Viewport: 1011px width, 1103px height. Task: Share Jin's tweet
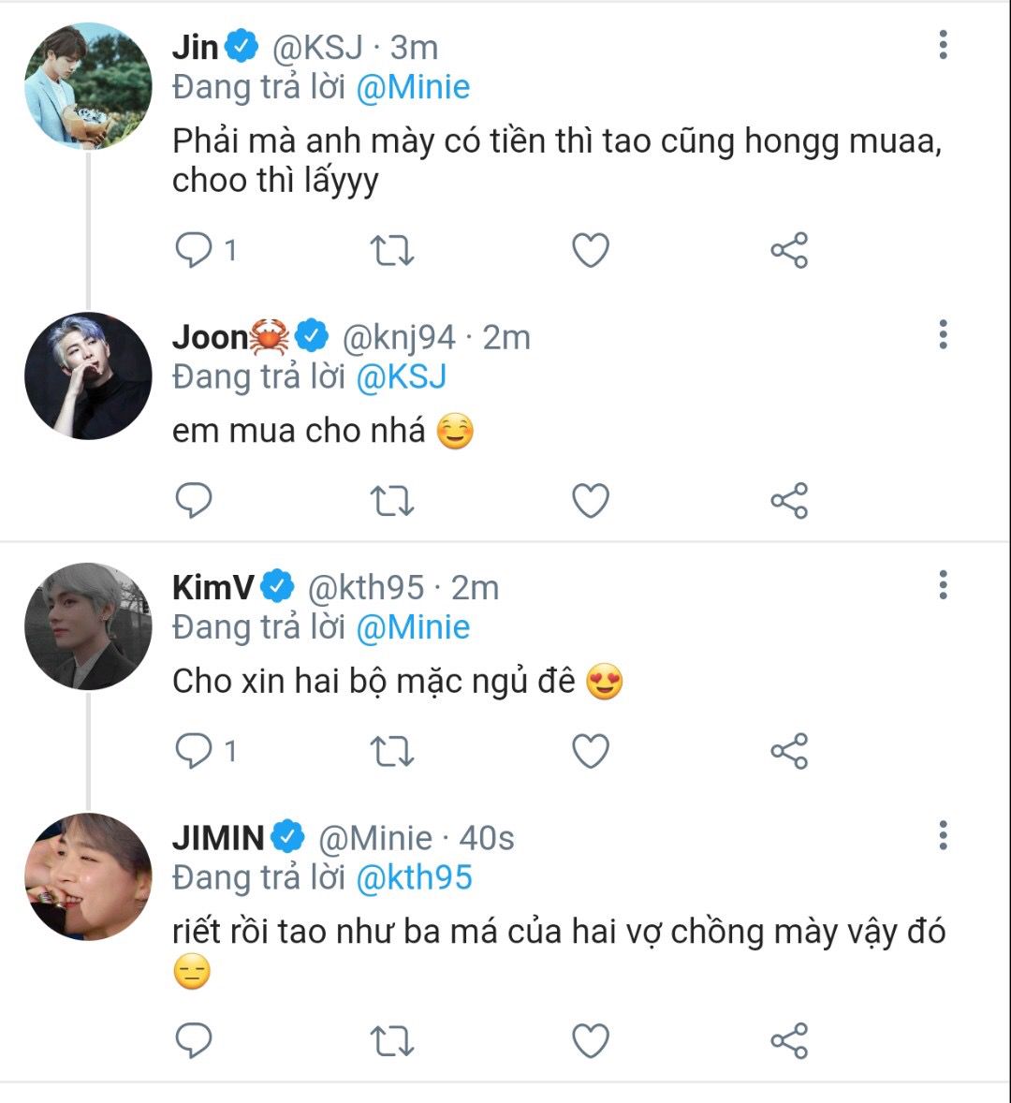788,250
